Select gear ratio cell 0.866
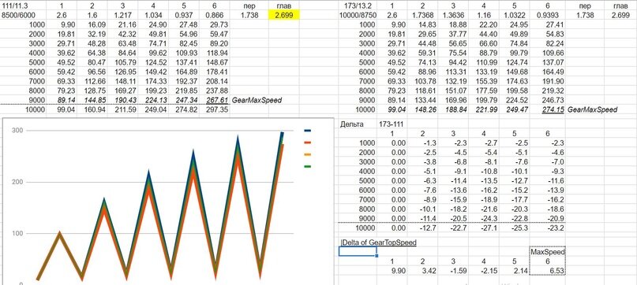Screen dimensions: 637x285 (x=214, y=16)
